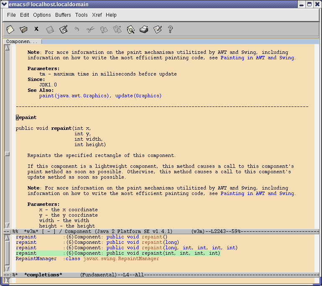This screenshot has width=322, height=286.
Task: Maximize the emacs window
Action: (x=309, y=4)
